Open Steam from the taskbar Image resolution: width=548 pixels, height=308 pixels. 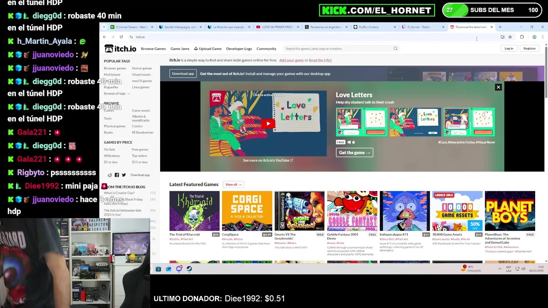pos(189,269)
